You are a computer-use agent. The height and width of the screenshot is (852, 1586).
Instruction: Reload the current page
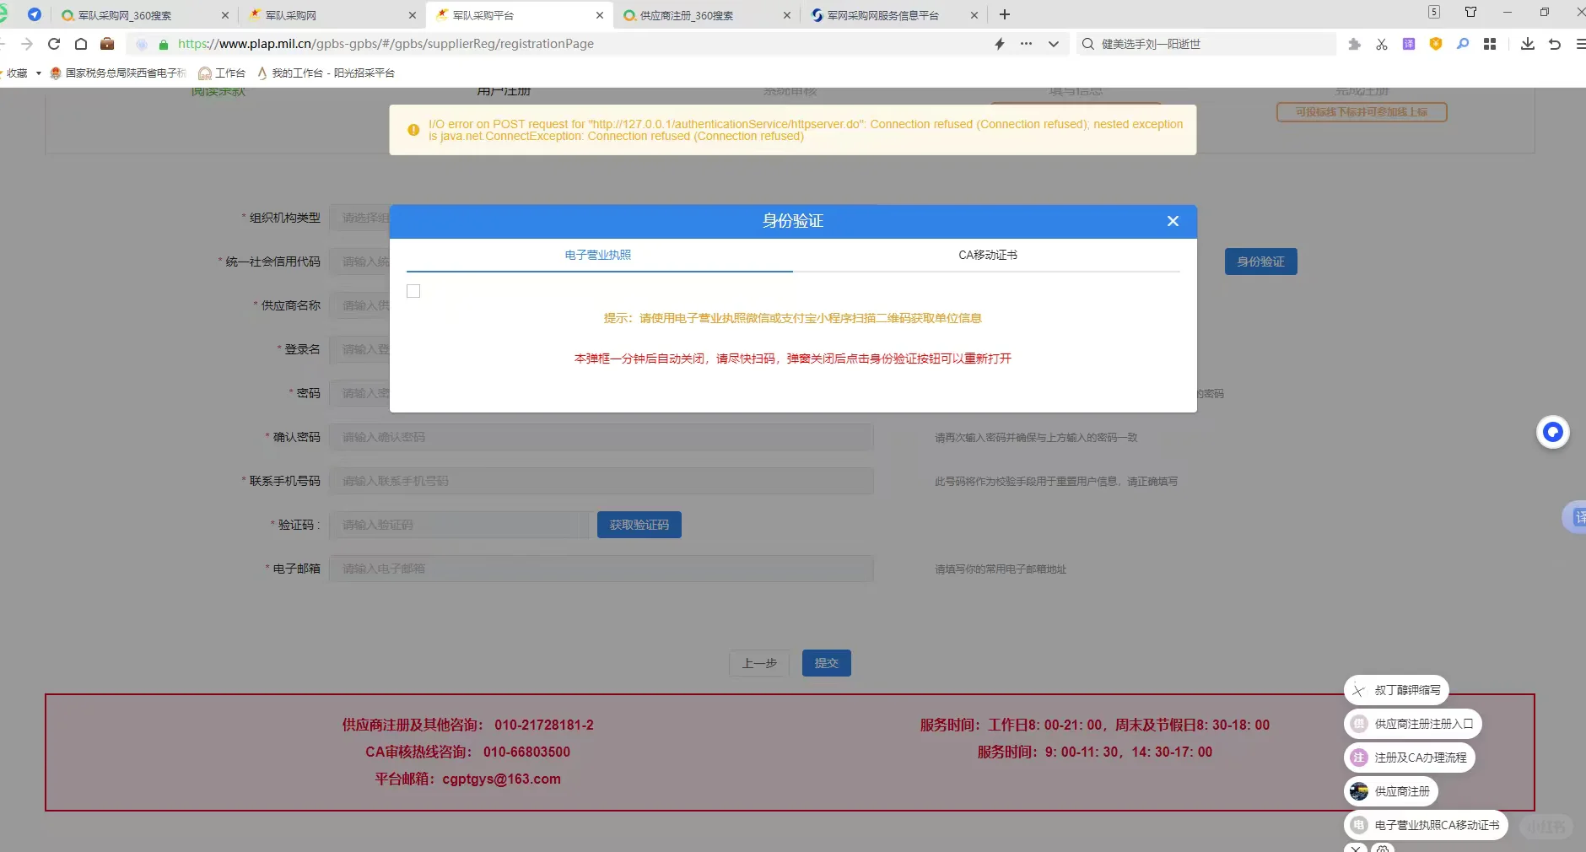point(54,44)
